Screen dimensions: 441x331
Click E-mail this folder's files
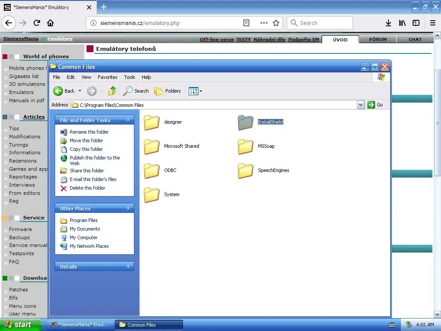point(93,179)
